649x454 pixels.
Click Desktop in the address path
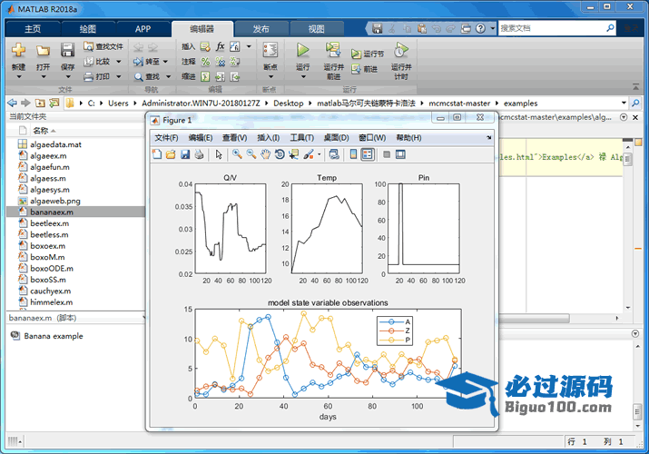(288, 103)
